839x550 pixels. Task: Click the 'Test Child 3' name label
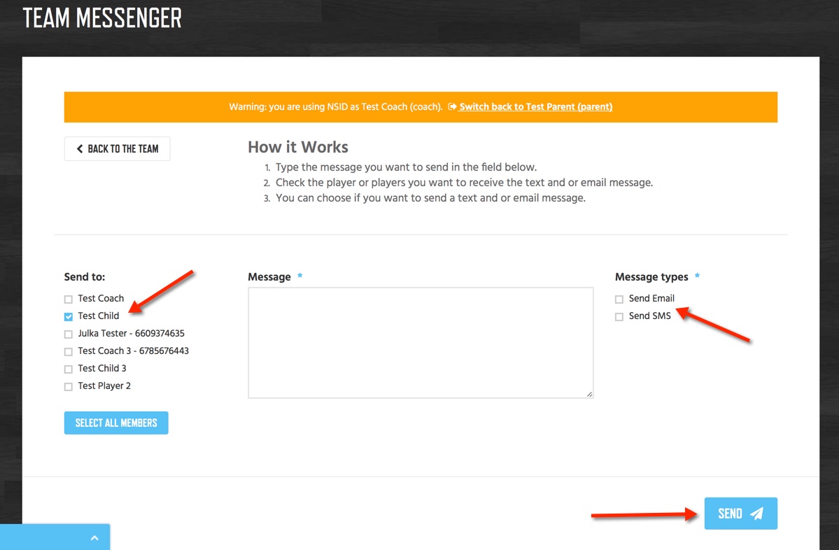102,368
